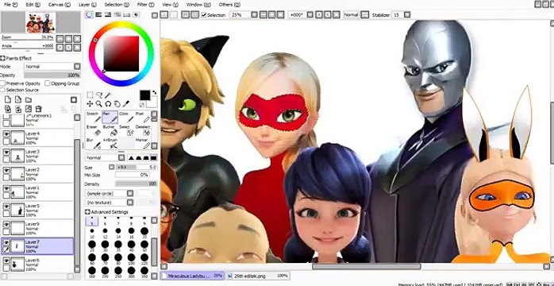Screen dimensions: 554x286
Task: Select the Sketch brush tool
Action: [94, 117]
